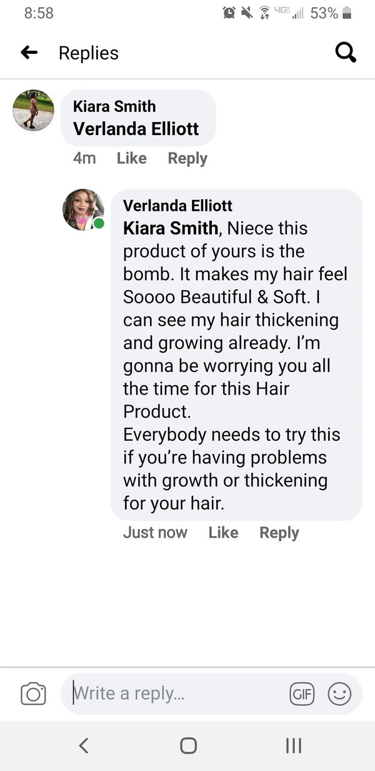
Task: Tap the GIF icon in reply box
Action: (x=302, y=694)
